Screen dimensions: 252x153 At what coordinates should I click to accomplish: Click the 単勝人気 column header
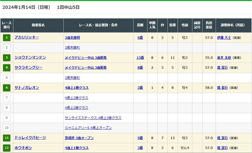click(x=152, y=25)
